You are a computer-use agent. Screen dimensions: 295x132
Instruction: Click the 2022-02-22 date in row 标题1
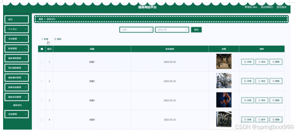coord(170,62)
